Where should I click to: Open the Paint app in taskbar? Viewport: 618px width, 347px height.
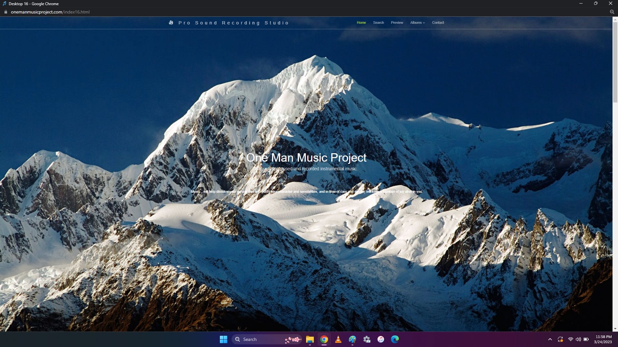352,339
